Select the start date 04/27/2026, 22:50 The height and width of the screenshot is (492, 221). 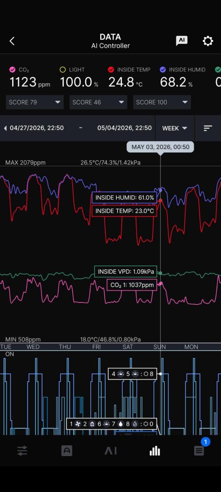[x=37, y=128]
